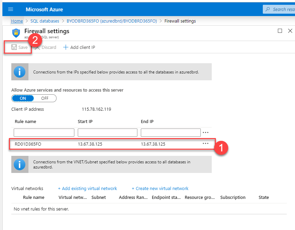Image resolution: width=295 pixels, height=230 pixels.
Task: Click Endpoint sta... column header
Action: point(166,197)
